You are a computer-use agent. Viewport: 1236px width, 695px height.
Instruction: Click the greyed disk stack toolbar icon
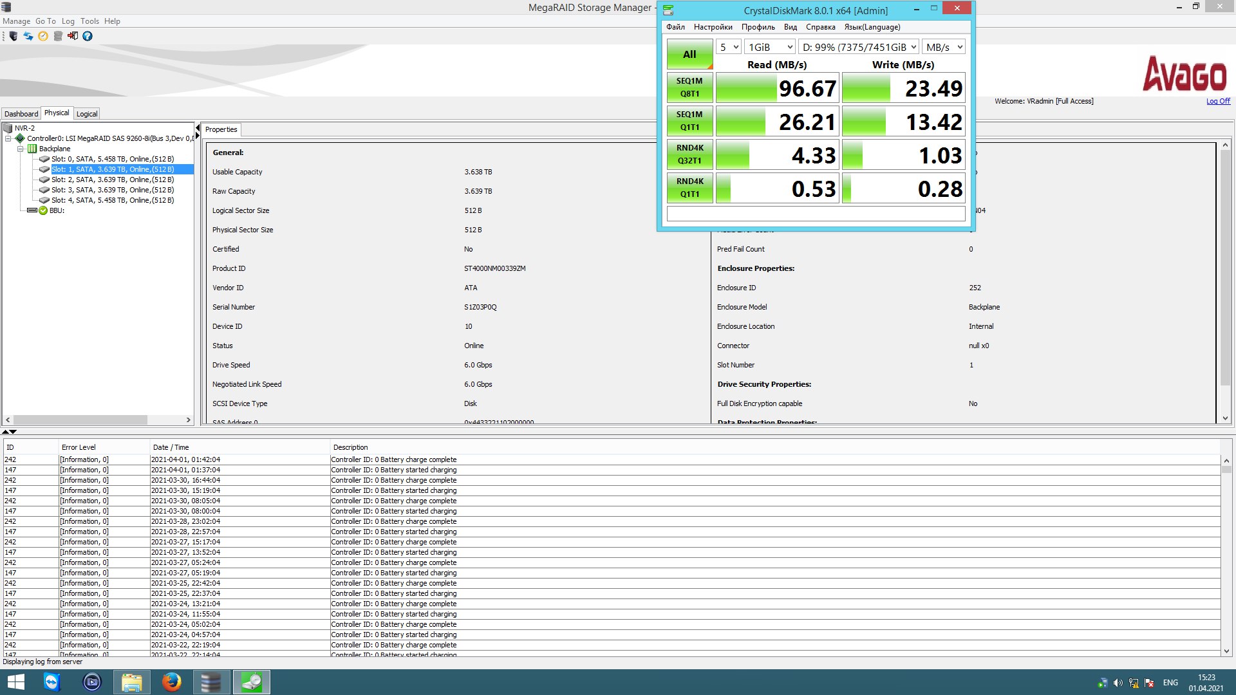tap(58, 36)
